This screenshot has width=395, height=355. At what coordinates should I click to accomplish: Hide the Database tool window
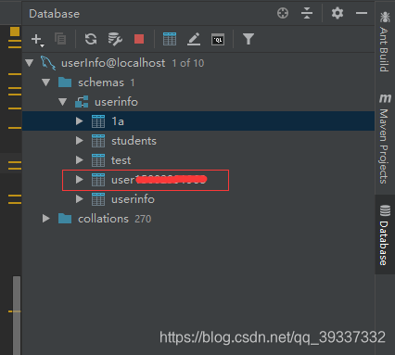362,13
